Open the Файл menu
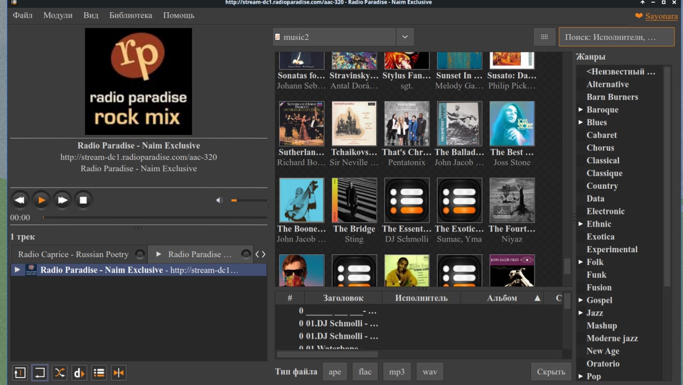 coord(22,15)
